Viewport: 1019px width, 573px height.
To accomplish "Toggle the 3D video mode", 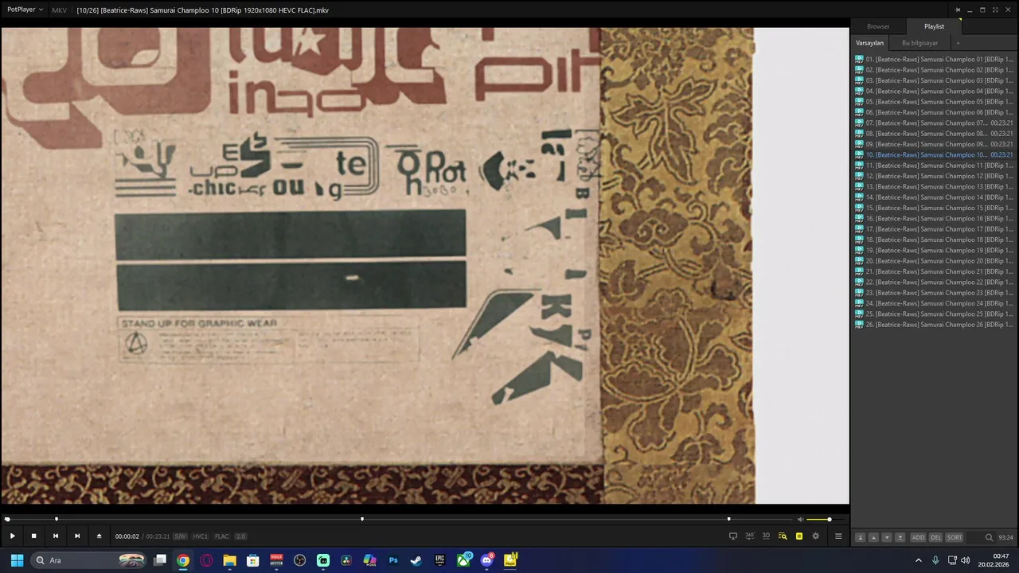I will click(766, 536).
